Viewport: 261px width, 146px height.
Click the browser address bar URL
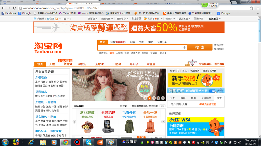pos(61,8)
